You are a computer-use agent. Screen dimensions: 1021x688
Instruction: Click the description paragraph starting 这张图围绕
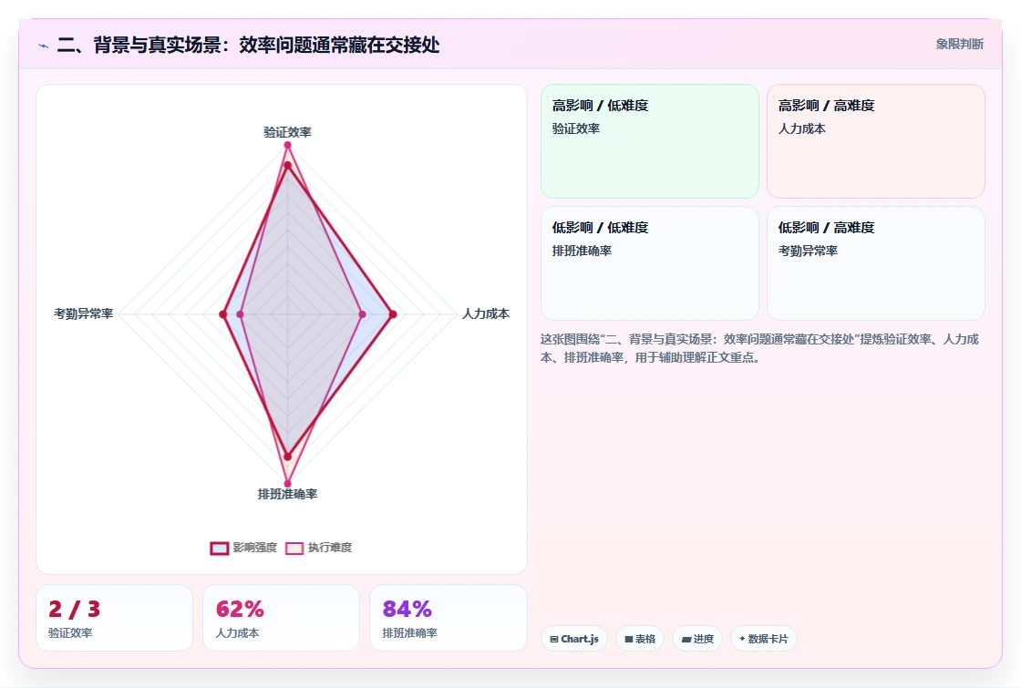click(759, 348)
